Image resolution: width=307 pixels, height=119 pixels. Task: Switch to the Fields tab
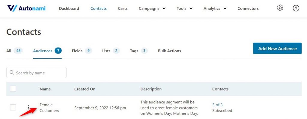pos(82,51)
